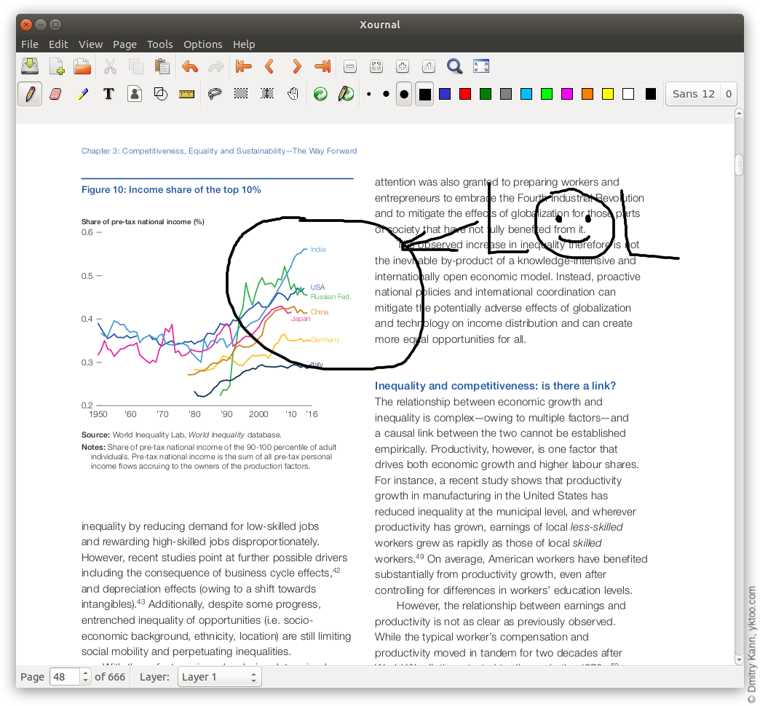Select the insert Image tool

(135, 94)
